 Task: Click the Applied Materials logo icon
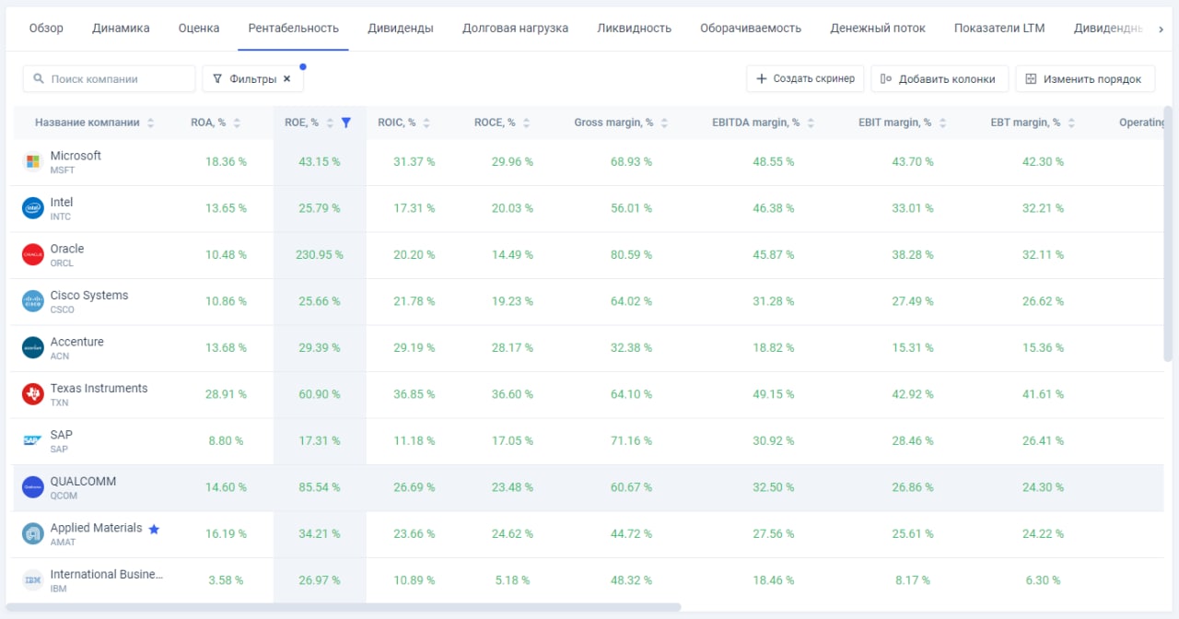[x=33, y=534]
